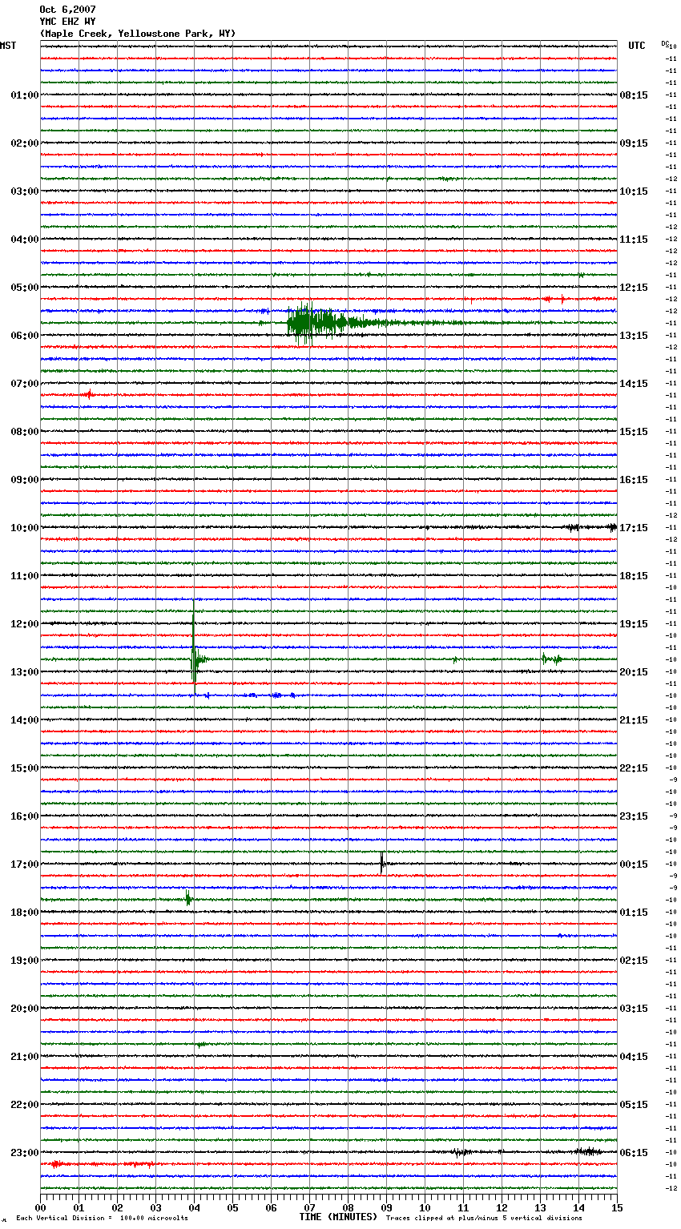
Task: Select the "15" minute tick label
Action: (x=617, y=1207)
